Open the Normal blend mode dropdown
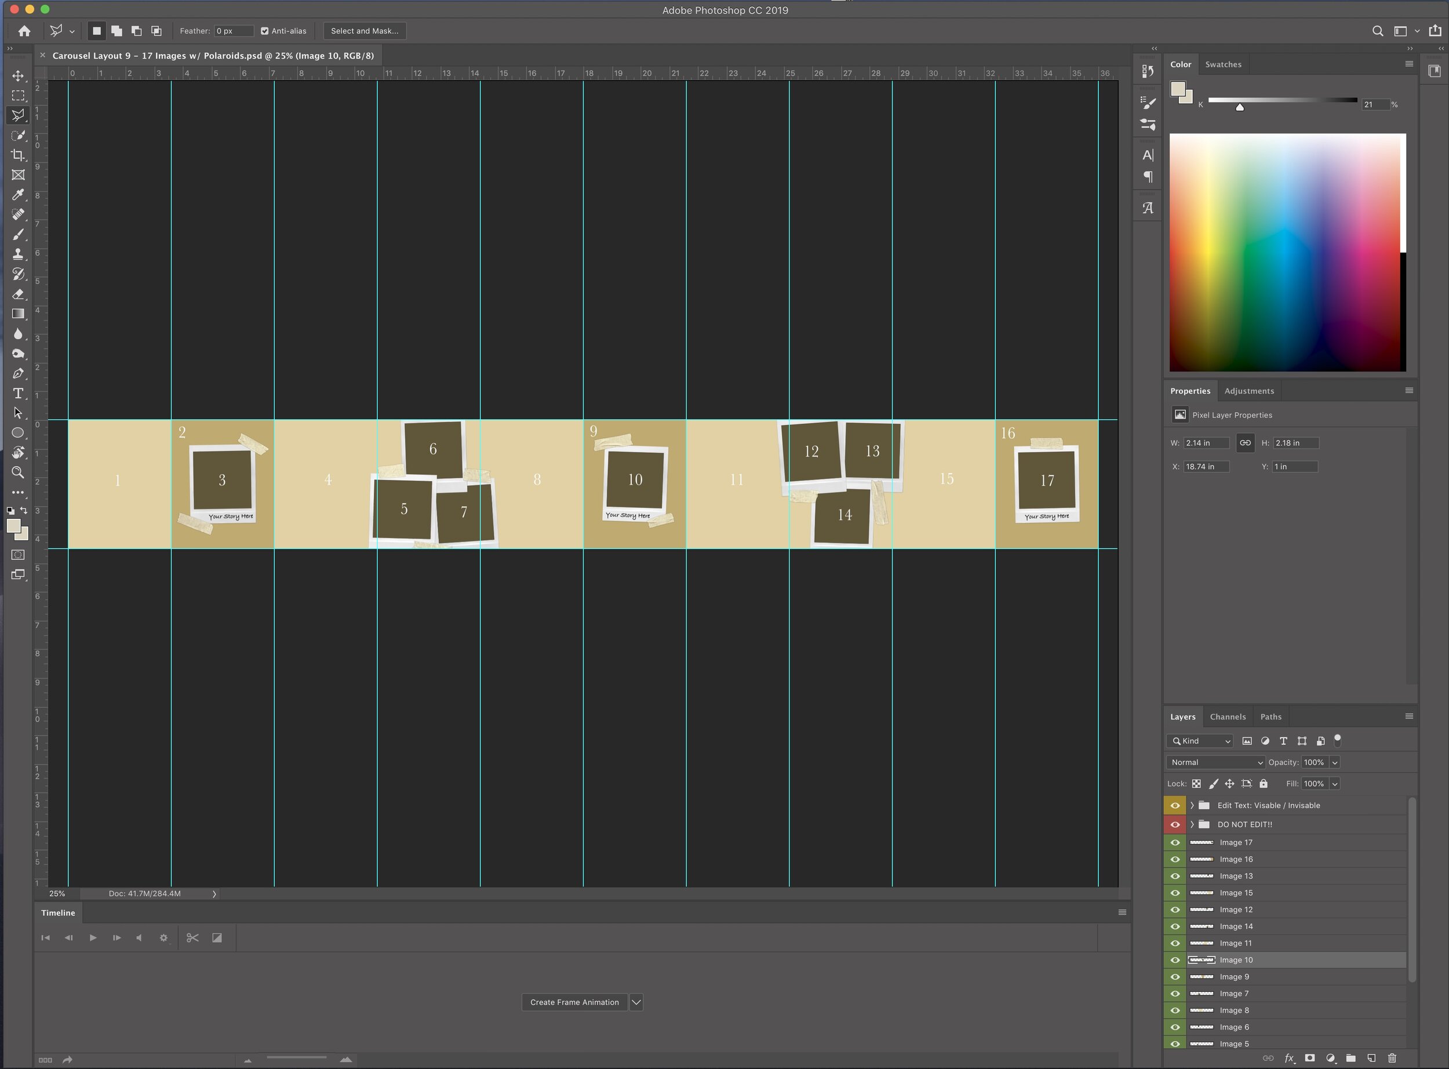The image size is (1449, 1069). click(x=1215, y=762)
